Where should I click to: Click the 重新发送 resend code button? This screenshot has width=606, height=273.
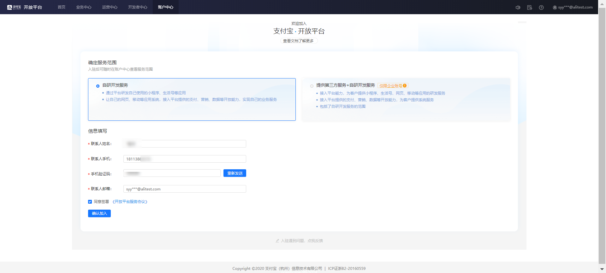pos(235,173)
